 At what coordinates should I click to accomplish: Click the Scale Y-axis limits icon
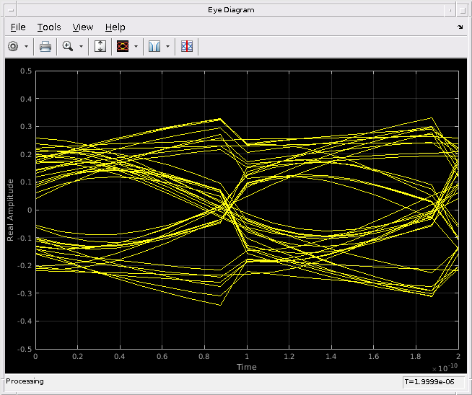pyautogui.click(x=100, y=46)
